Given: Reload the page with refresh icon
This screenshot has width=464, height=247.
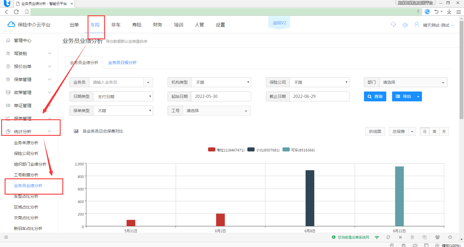Looking at the screenshot, I should pyautogui.click(x=16, y=12).
